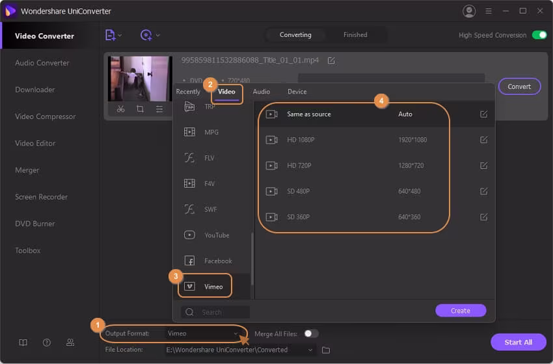Viewport: 553px width, 364px height.
Task: Choose SD 480P resolution preset
Action: click(375, 191)
